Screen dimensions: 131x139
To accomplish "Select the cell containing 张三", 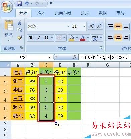I will point(18,81).
